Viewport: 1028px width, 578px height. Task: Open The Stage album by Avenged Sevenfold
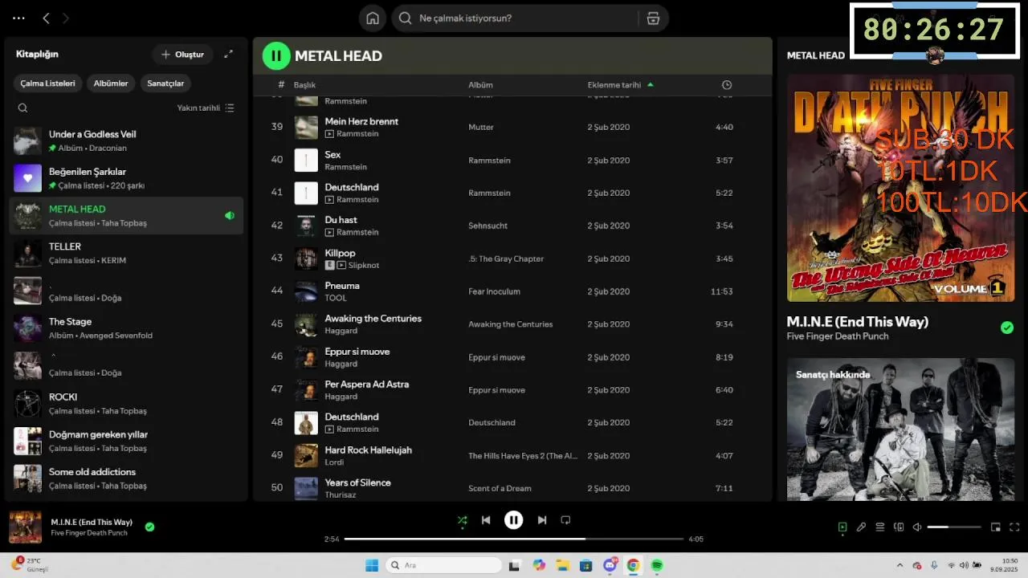pos(126,328)
